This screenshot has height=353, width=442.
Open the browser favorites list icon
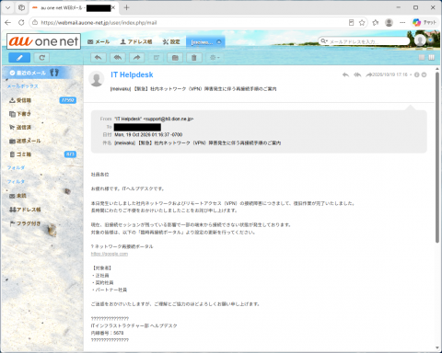(376, 22)
